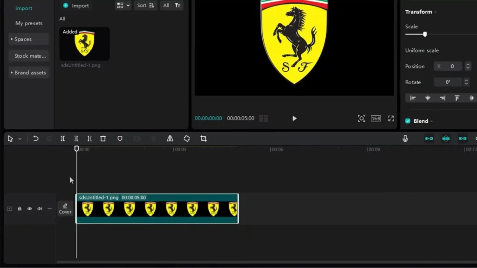Screen dimensions: 477x268
Task: Open the Crop tool
Action: tap(204, 139)
